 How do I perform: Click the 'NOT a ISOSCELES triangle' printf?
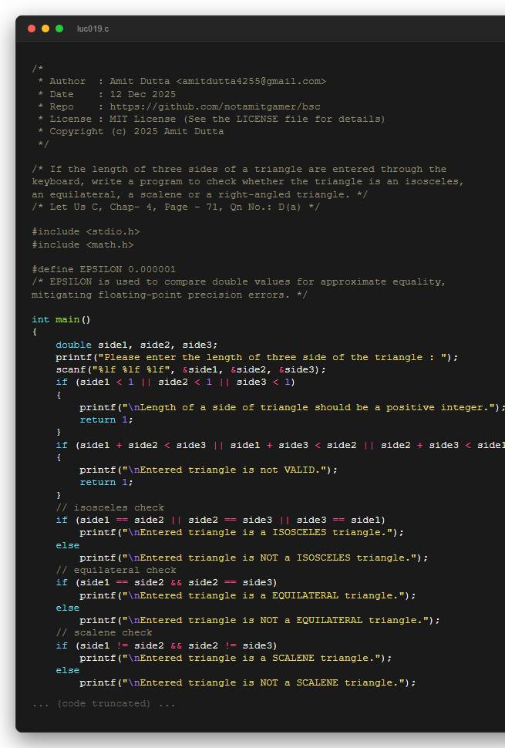coord(254,558)
